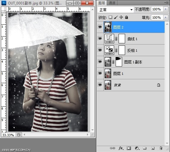Switch to the 图层 tab

point(102,3)
